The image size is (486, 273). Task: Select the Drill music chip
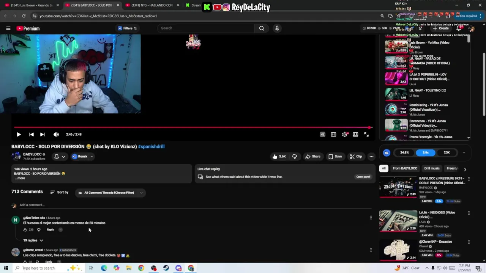point(432,168)
